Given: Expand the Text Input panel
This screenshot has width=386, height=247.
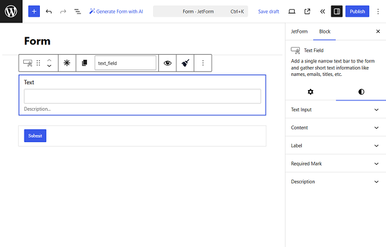Looking at the screenshot, I should pyautogui.click(x=336, y=109).
